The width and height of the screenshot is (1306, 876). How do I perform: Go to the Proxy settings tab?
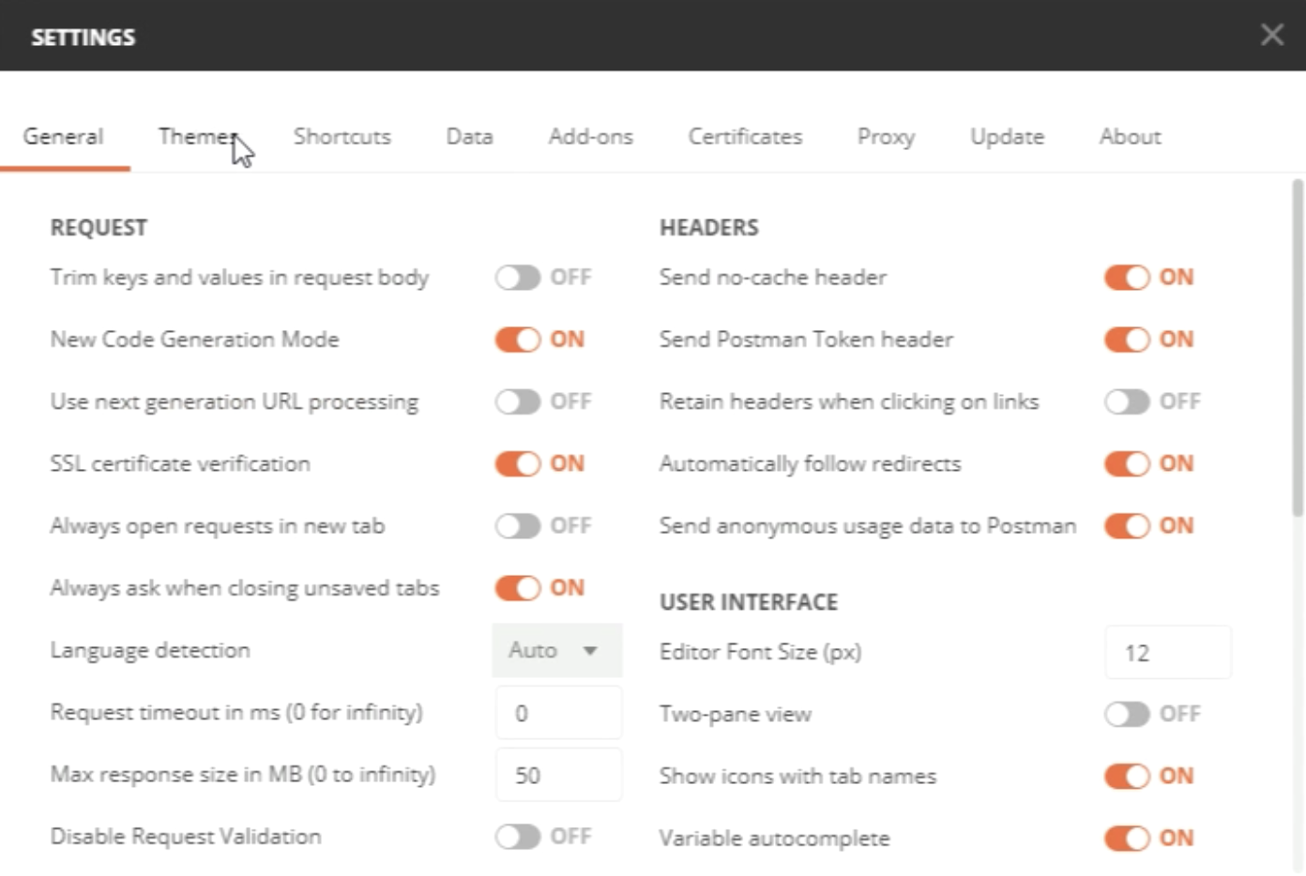(x=885, y=137)
